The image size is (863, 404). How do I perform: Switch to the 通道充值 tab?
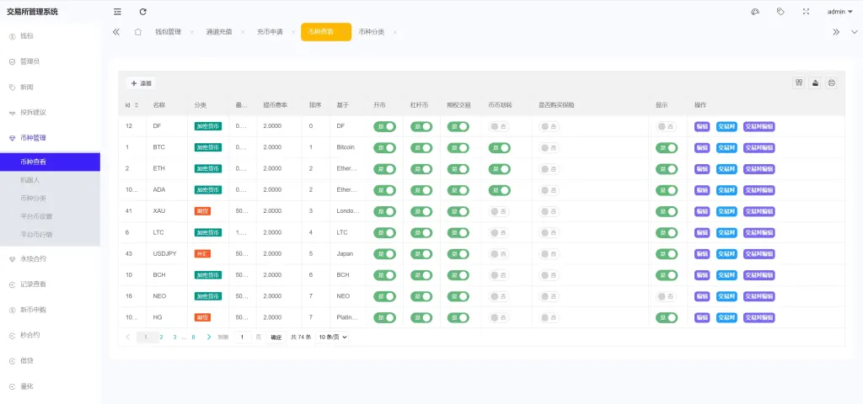point(219,32)
